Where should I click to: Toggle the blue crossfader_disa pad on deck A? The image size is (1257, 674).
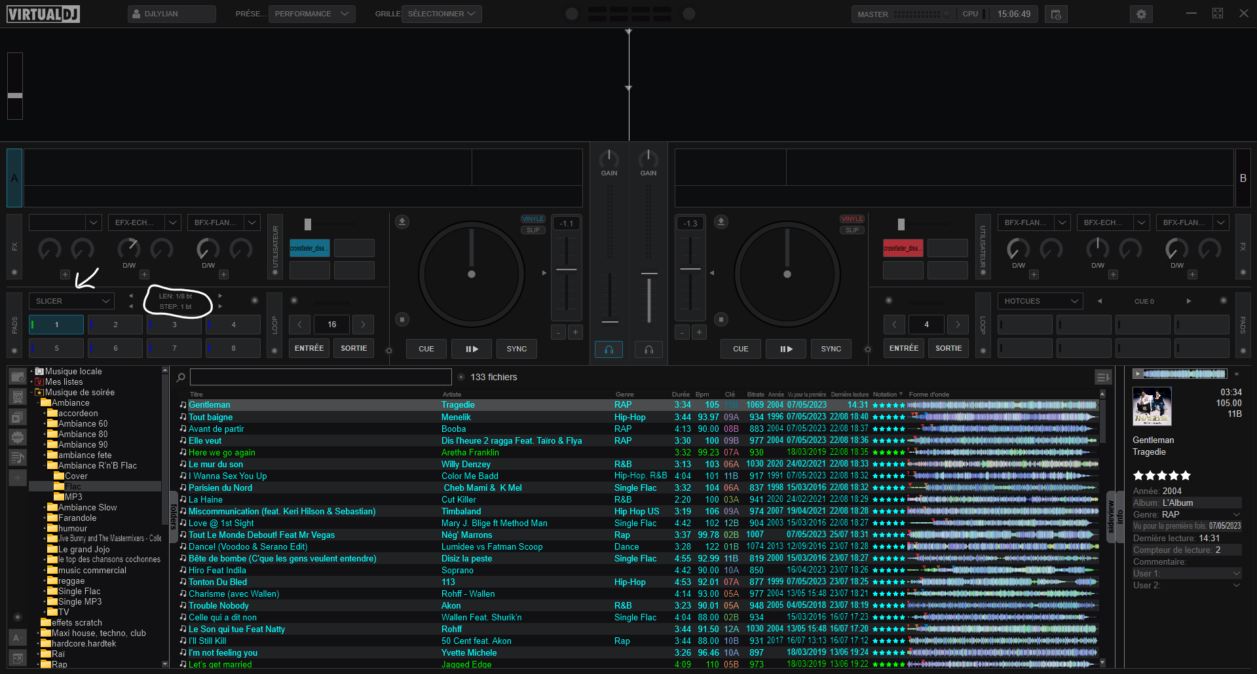click(310, 248)
